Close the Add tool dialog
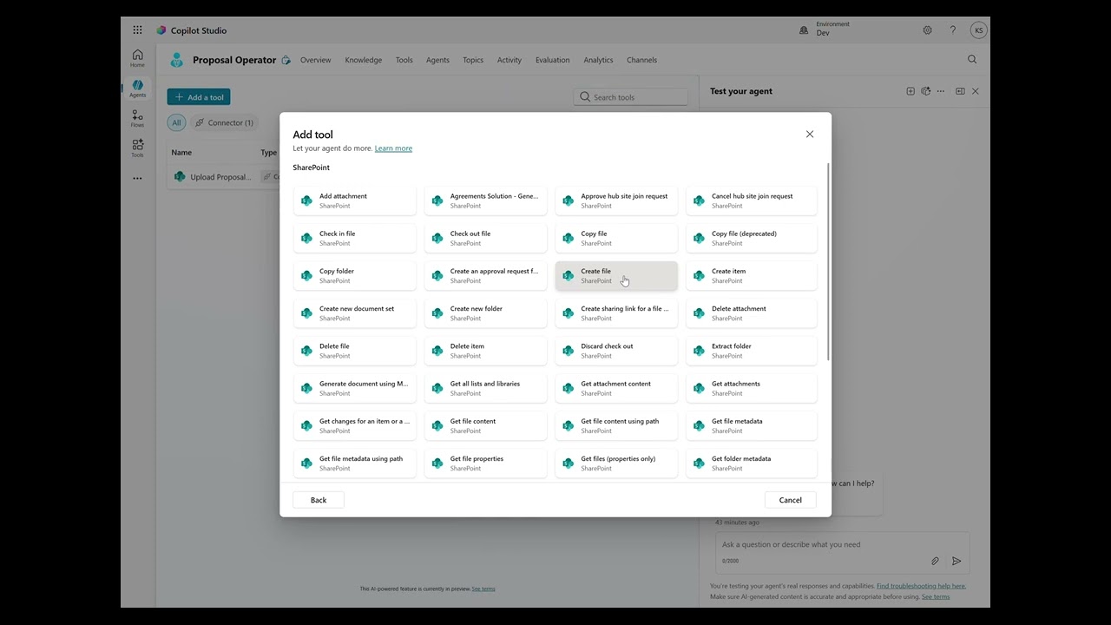 [x=810, y=135]
